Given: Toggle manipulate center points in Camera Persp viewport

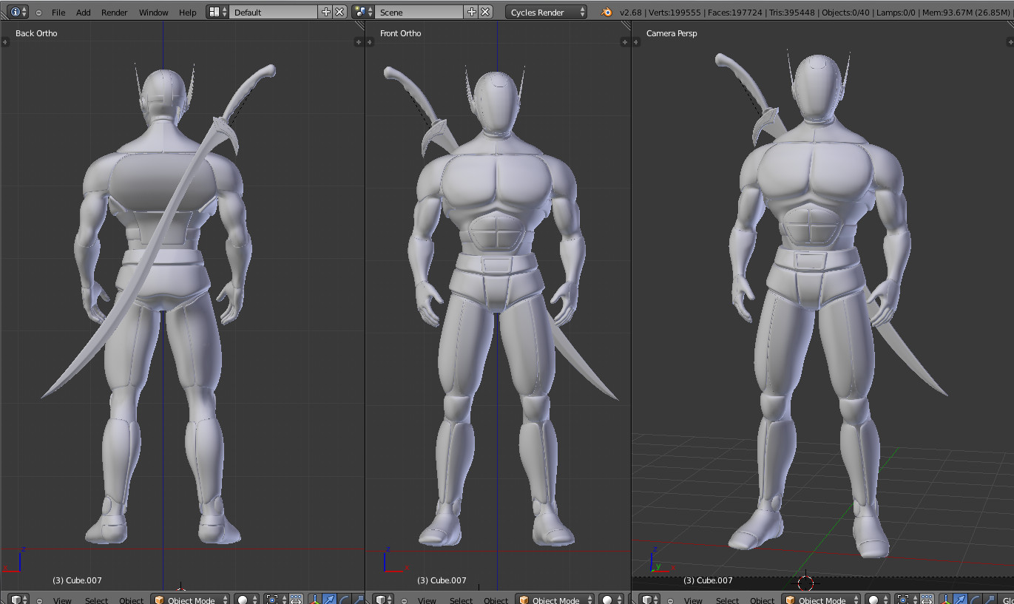Looking at the screenshot, I should pos(927,600).
